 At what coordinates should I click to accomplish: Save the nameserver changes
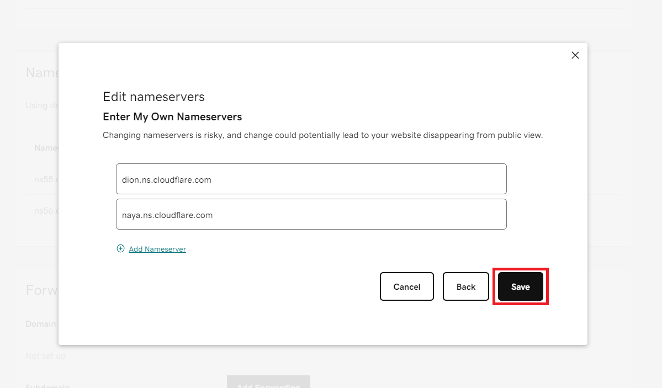(521, 286)
